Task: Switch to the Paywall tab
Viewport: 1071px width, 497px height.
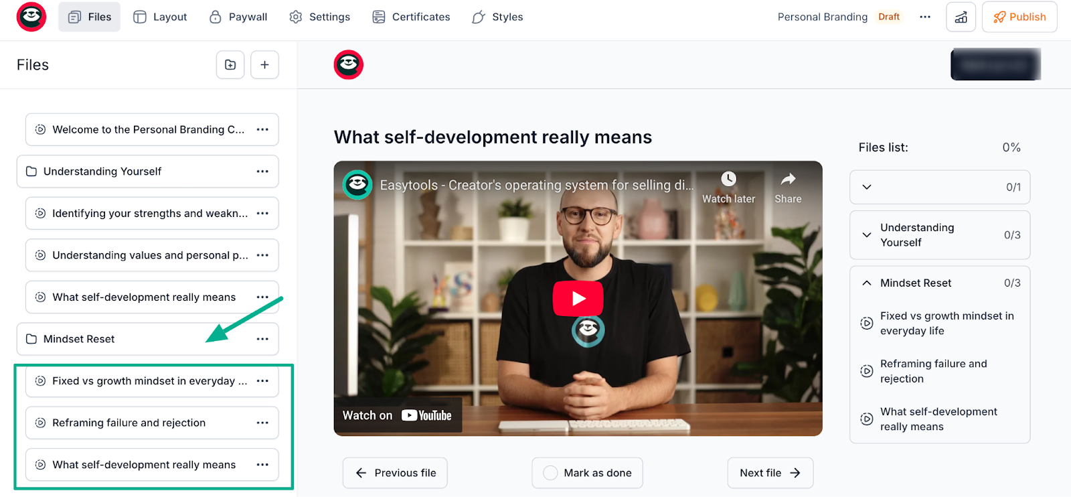Action: click(238, 17)
